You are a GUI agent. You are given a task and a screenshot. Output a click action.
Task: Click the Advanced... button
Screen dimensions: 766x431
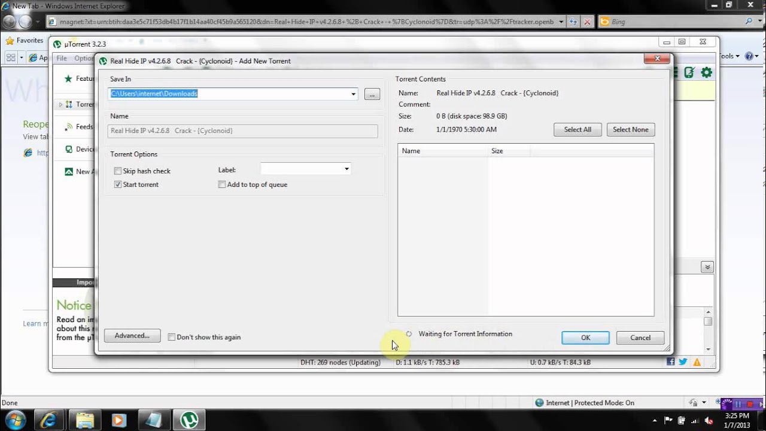[x=132, y=336]
